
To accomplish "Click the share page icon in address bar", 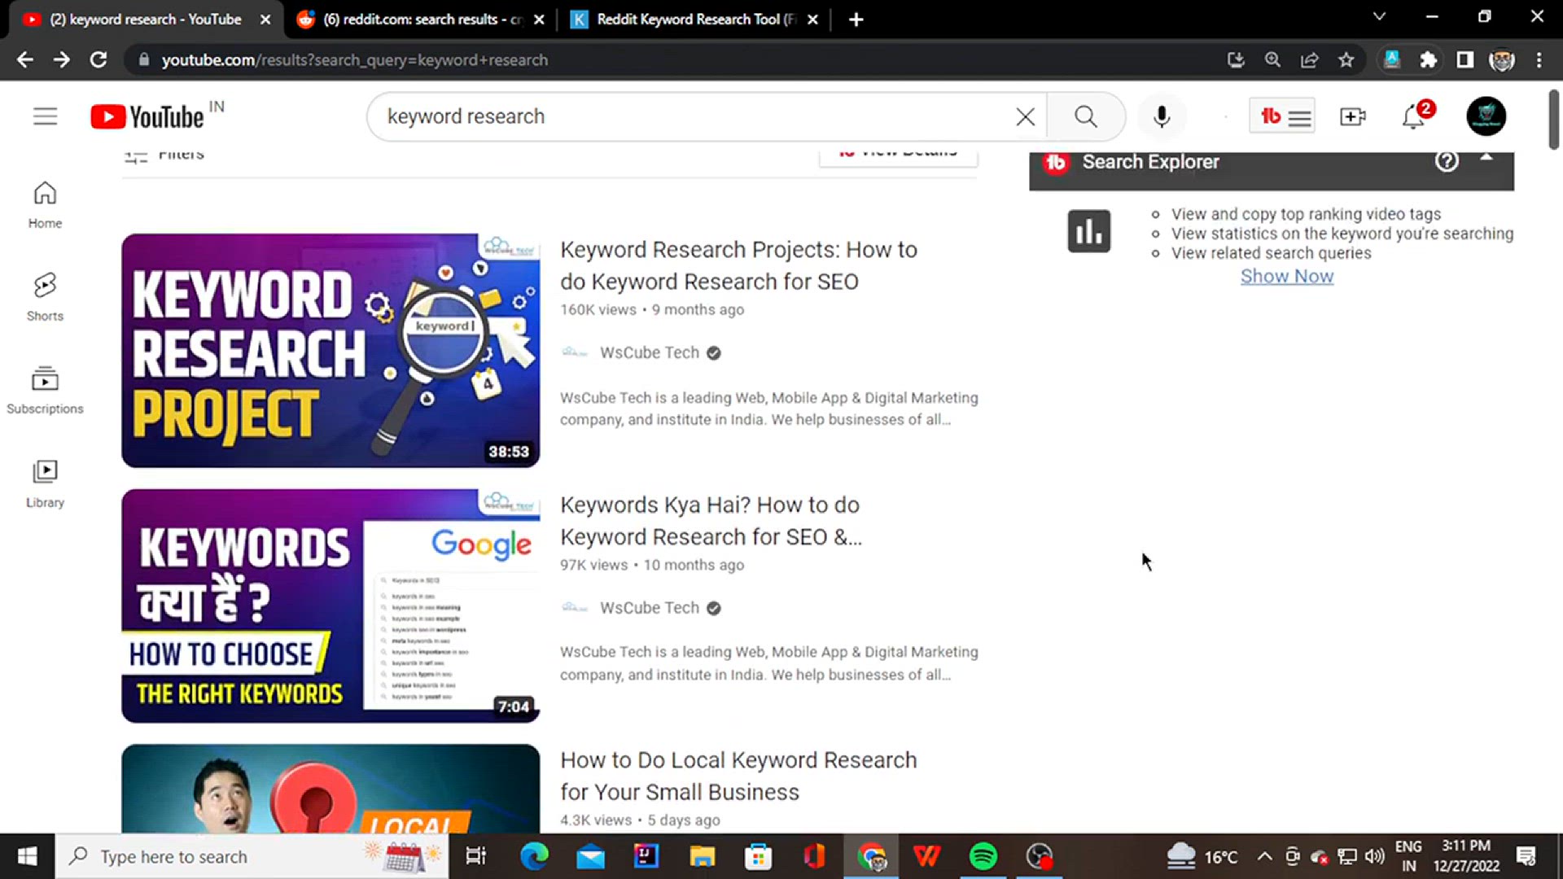I will (x=1309, y=59).
